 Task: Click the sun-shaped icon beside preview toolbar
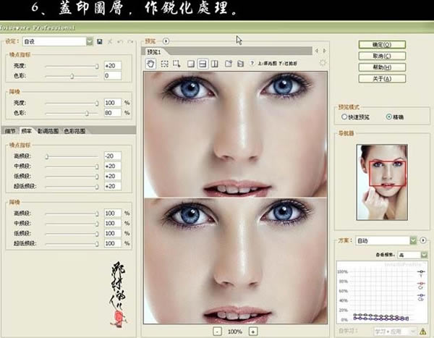click(323, 63)
